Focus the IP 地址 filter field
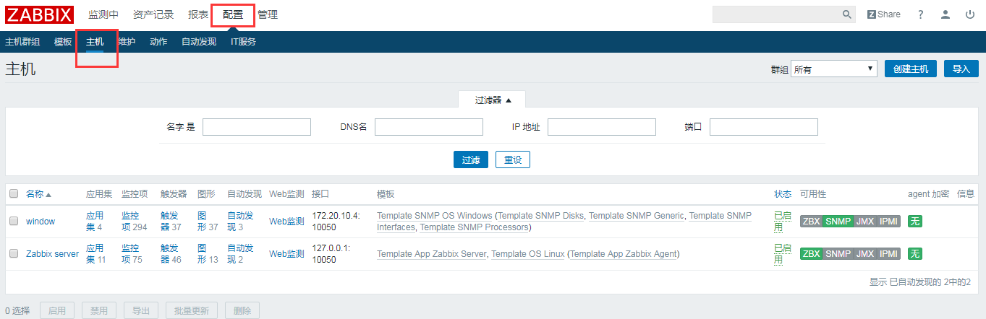The image size is (986, 319). (x=602, y=127)
